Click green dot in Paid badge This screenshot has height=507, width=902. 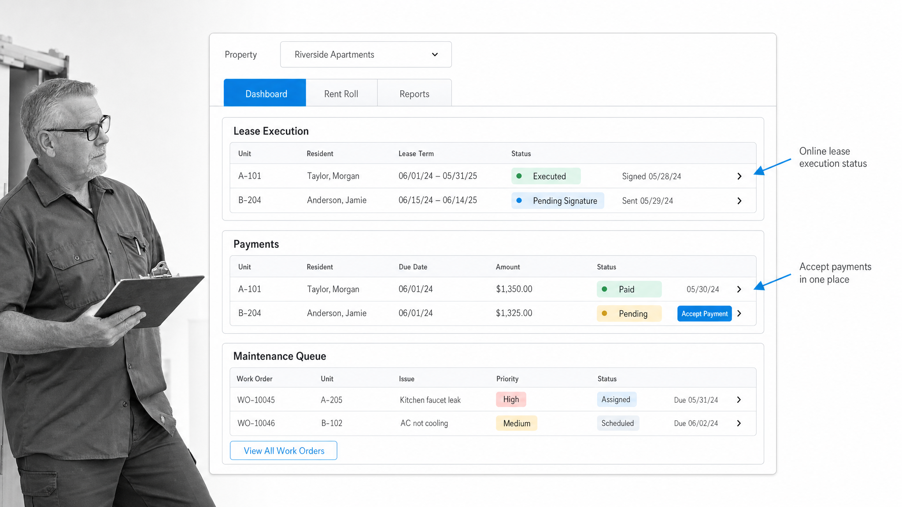pyautogui.click(x=605, y=289)
